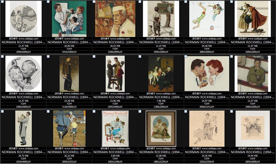This screenshot has width=276, height=164.
Task: Open the waitress and red-caped man thumbnail
Action: [252, 19]
